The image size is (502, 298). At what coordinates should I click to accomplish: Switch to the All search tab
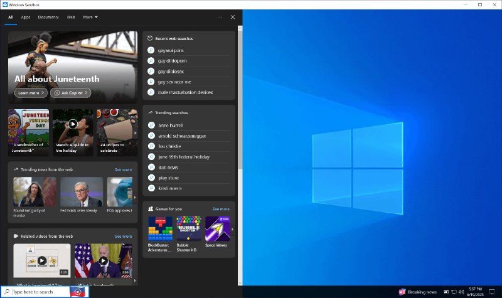coord(11,17)
